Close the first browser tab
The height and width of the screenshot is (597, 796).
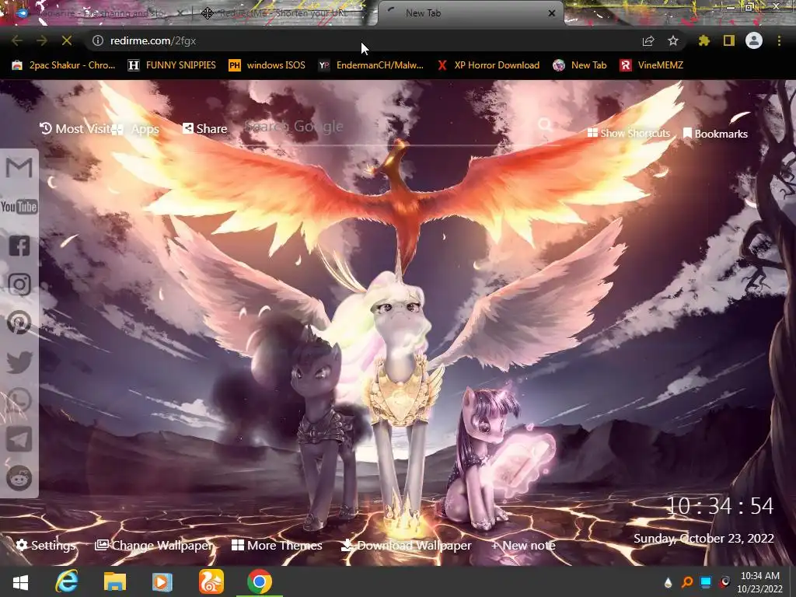(x=180, y=13)
